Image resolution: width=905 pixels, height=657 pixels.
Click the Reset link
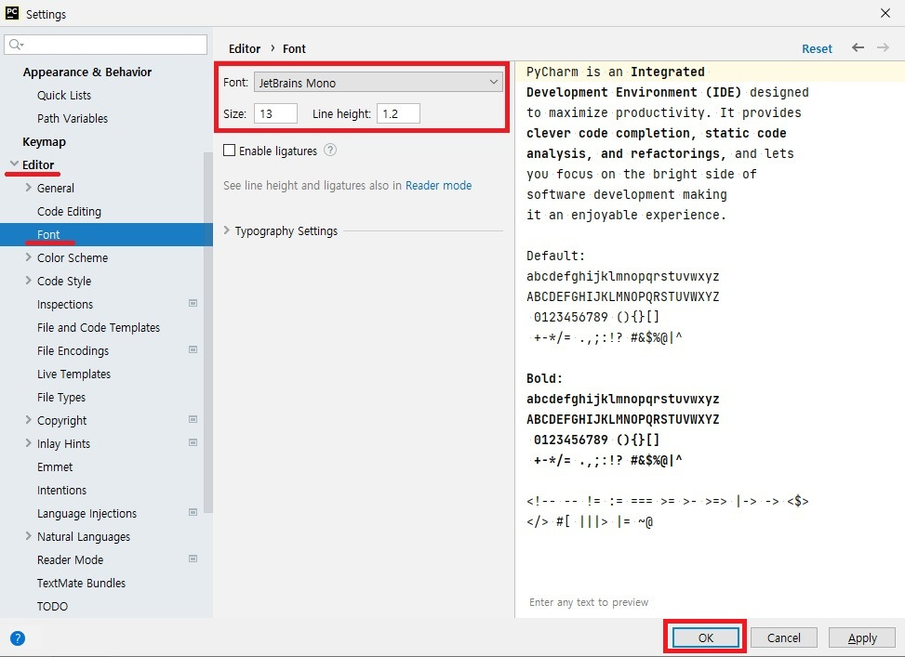pos(816,47)
